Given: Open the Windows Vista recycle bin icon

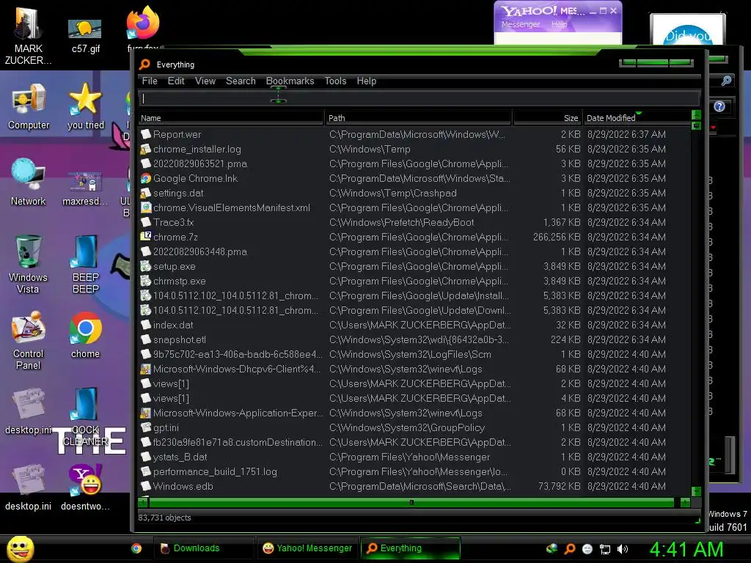Looking at the screenshot, I should pos(29,264).
